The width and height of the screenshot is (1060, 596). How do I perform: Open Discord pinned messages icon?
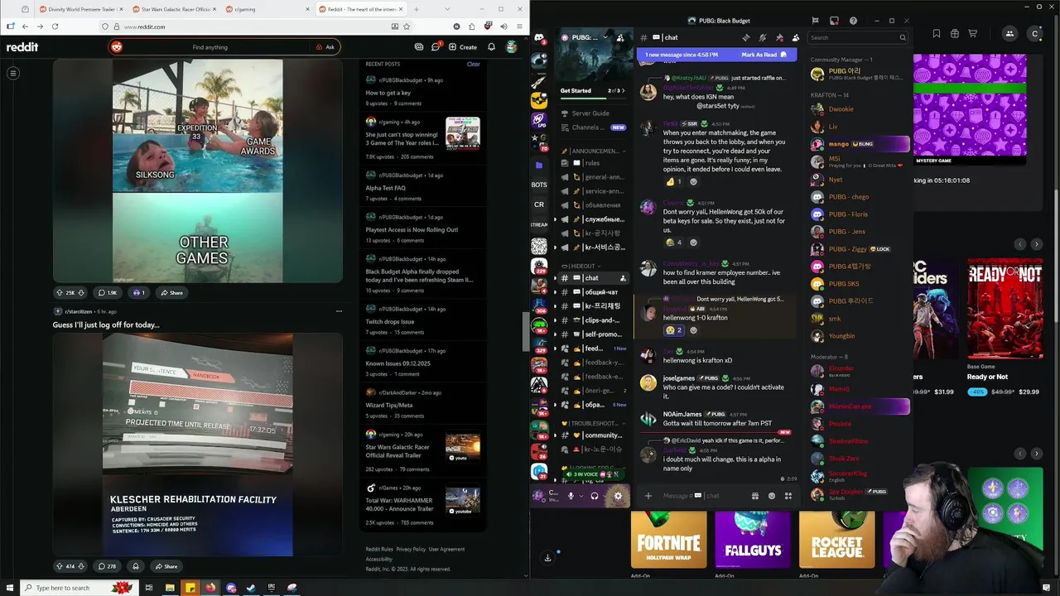(x=779, y=37)
